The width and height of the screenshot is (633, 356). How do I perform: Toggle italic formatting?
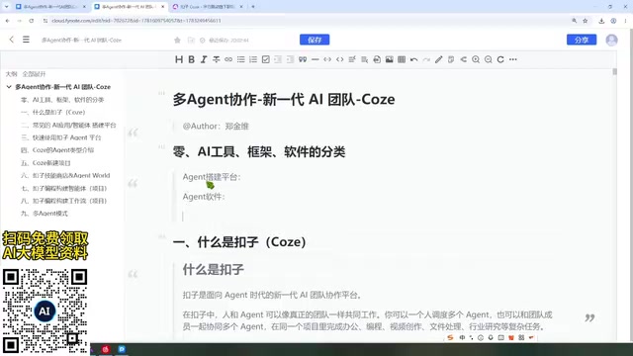pyautogui.click(x=204, y=59)
